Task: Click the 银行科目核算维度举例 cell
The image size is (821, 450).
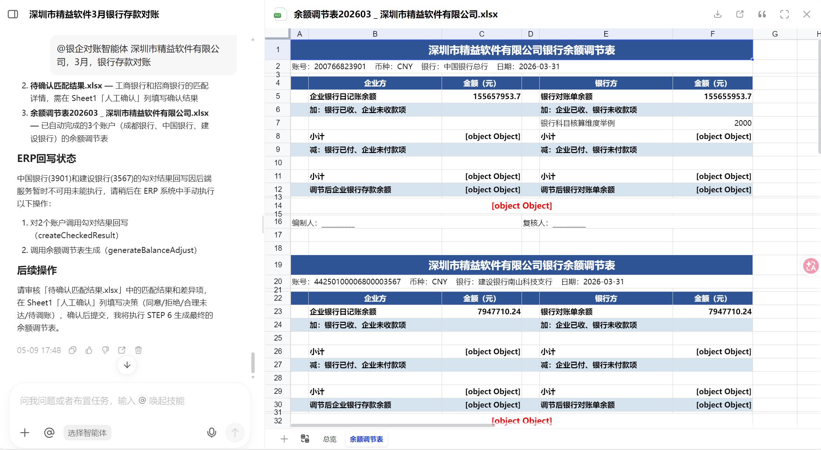Action: pyautogui.click(x=606, y=123)
